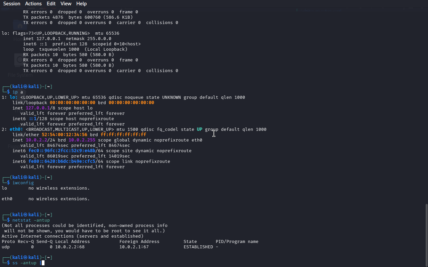Click the foreign address 10.0.2.1:67
Screen dimensions: 428x267
point(134,247)
